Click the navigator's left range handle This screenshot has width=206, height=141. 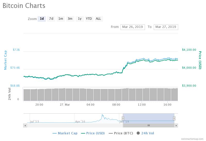point(123,118)
